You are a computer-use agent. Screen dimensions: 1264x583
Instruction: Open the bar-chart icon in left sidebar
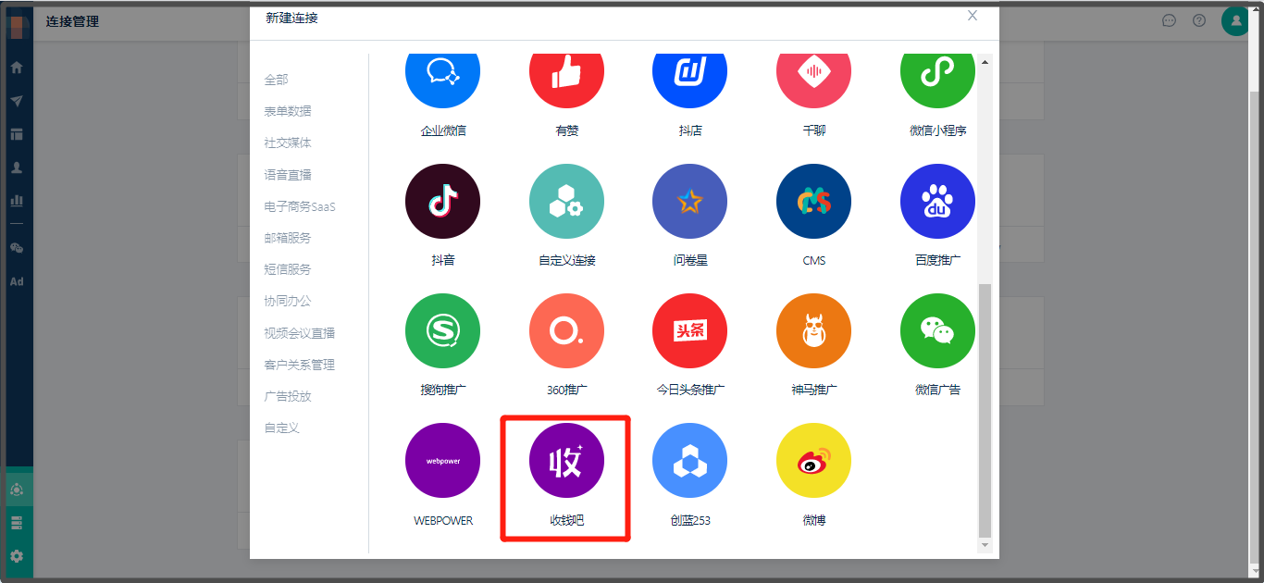16,200
